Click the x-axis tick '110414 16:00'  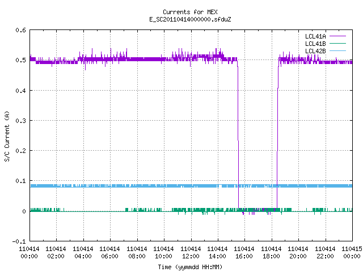coord(244,253)
